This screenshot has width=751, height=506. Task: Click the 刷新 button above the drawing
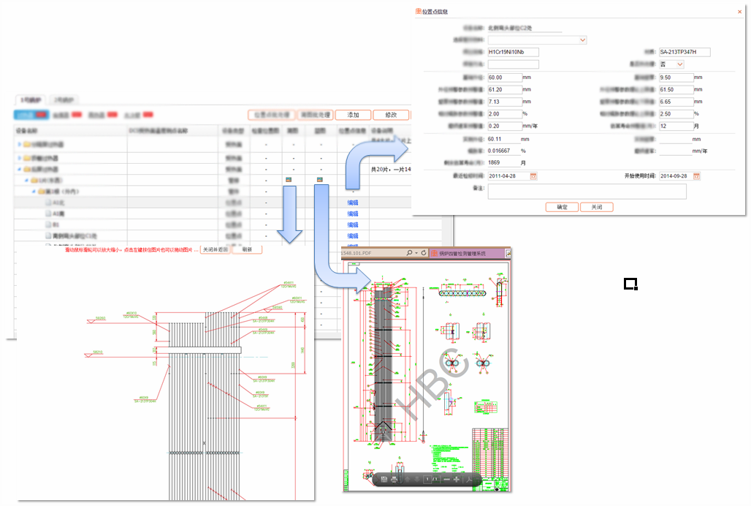pyautogui.click(x=247, y=249)
